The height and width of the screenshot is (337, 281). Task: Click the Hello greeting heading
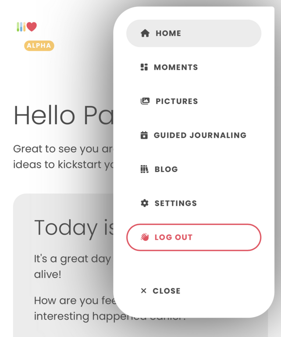click(64, 115)
